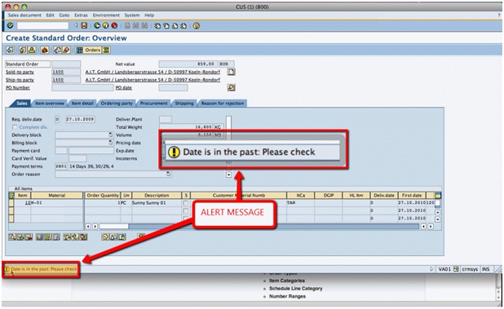The image size is (504, 309).
Task: Switch to the Item overview tab
Action: click(50, 103)
